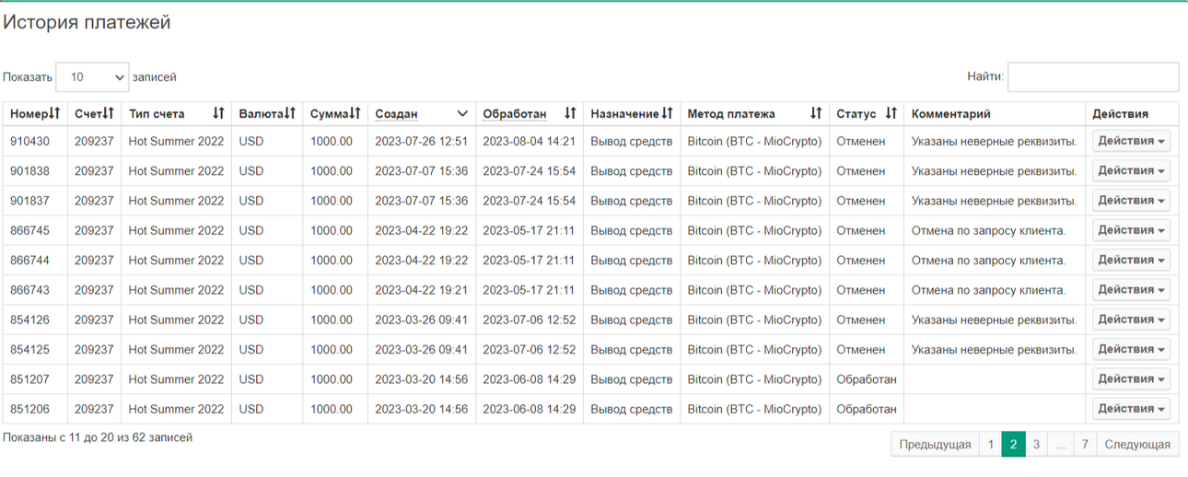The image size is (1188, 477).
Task: Click the records count summary text
Action: point(98,437)
